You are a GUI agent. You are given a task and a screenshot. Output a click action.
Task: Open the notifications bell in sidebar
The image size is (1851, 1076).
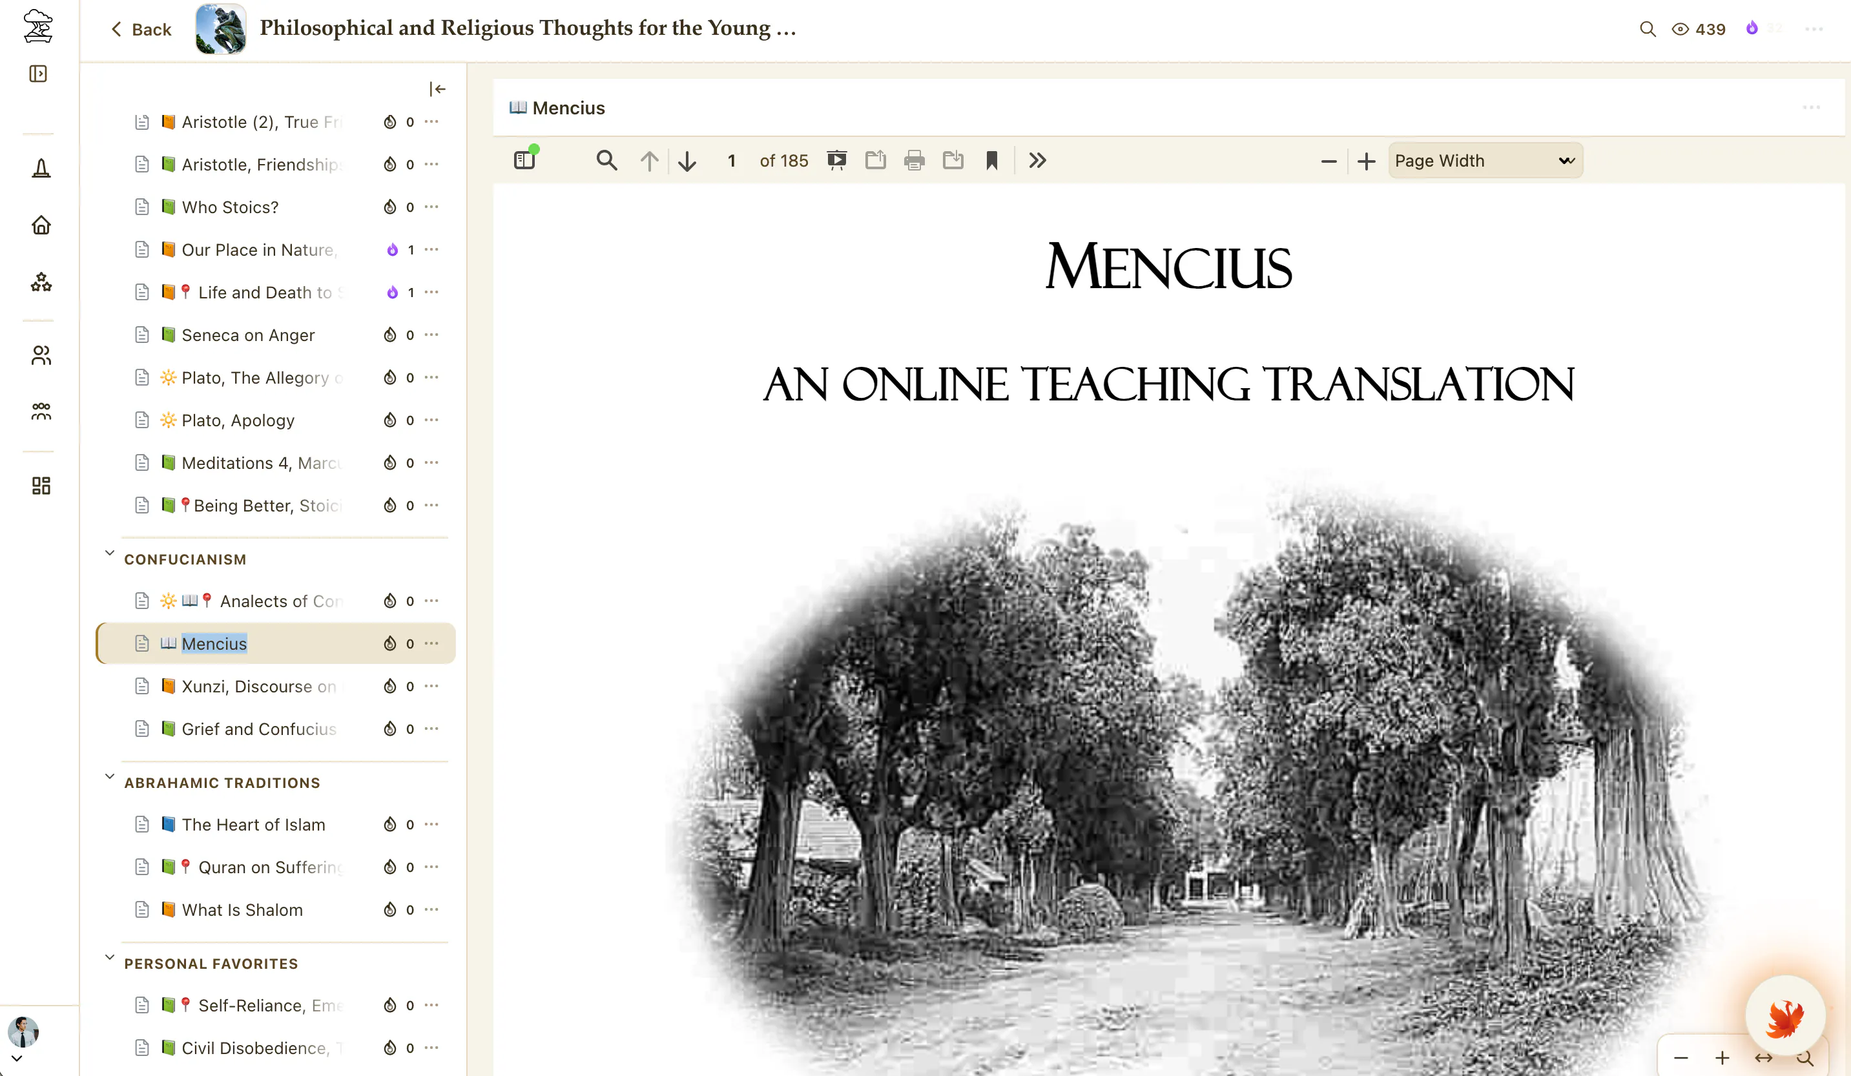[x=41, y=168]
